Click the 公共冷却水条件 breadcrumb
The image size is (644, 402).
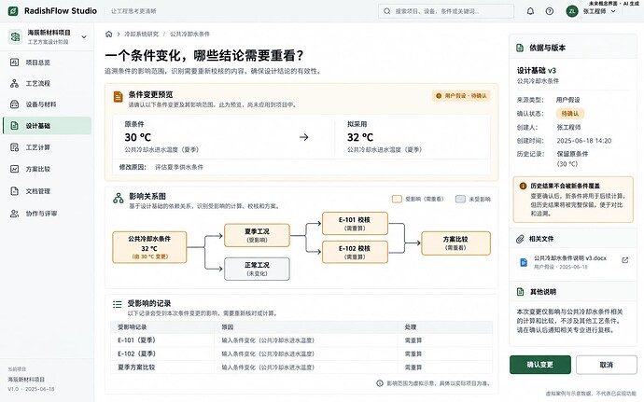(189, 35)
